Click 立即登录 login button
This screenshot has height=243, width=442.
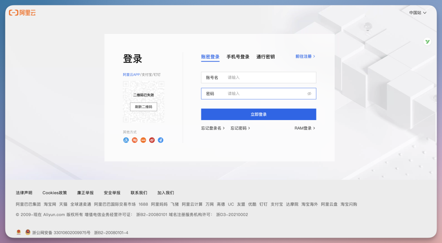click(x=258, y=114)
